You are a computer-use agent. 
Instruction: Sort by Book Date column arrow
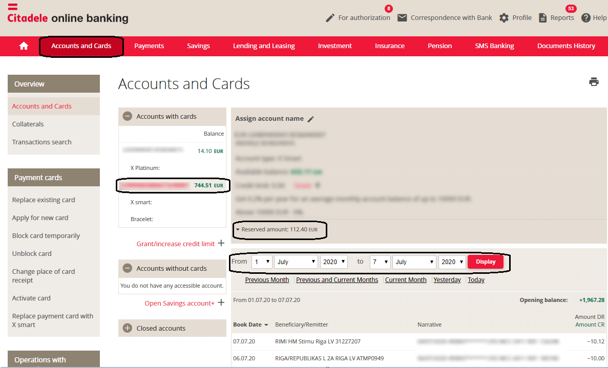coord(266,325)
